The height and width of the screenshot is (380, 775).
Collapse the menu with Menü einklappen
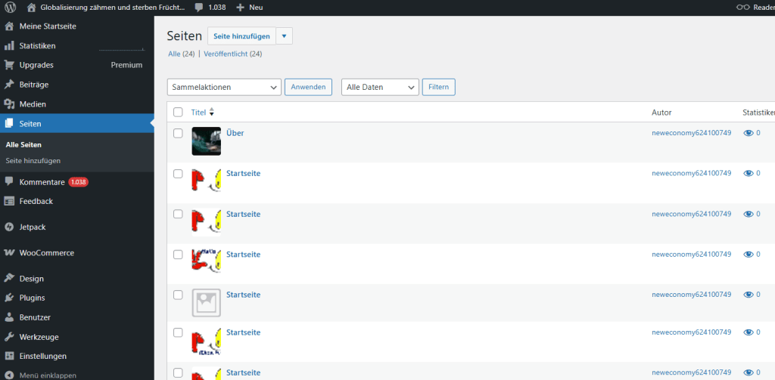47,375
